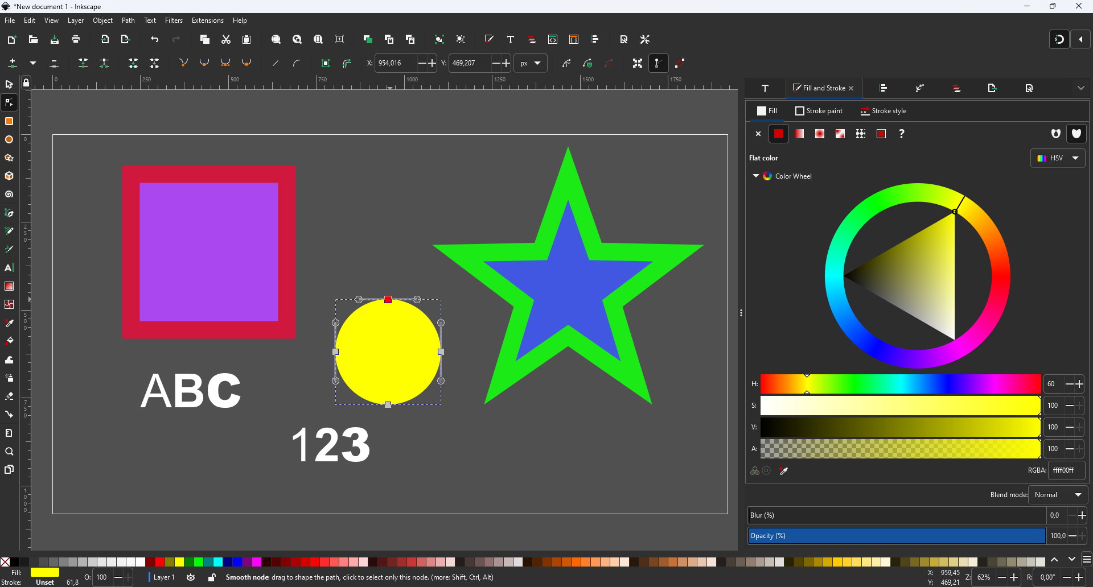Increase the Hue value with plus
This screenshot has width=1093, height=587.
(1079, 384)
